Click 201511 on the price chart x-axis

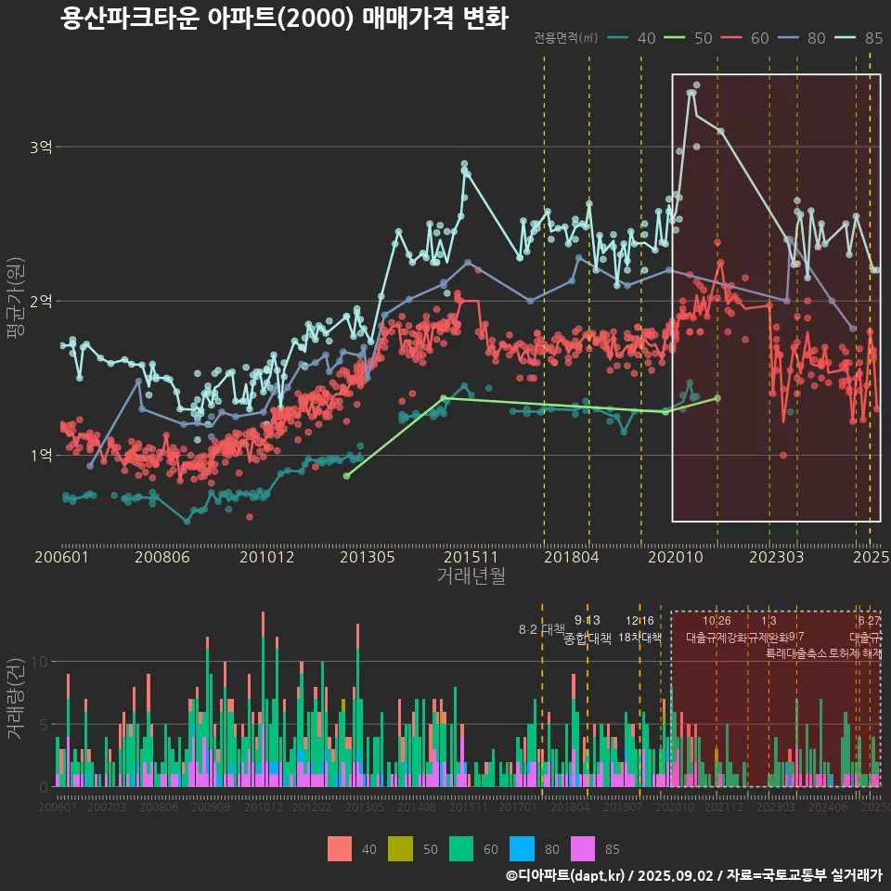coord(471,557)
